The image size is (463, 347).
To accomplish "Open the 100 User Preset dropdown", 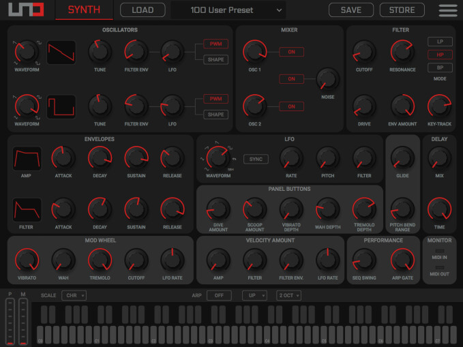I will click(228, 10).
